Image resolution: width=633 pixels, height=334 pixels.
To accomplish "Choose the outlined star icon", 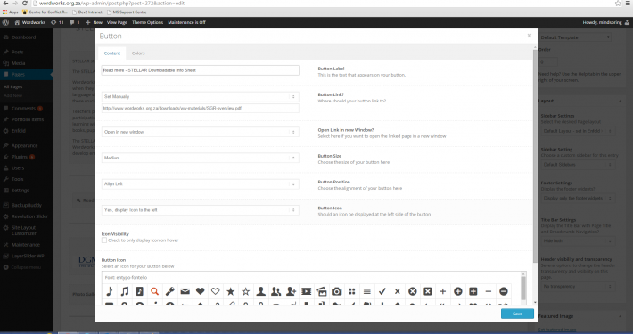I will (x=246, y=291).
